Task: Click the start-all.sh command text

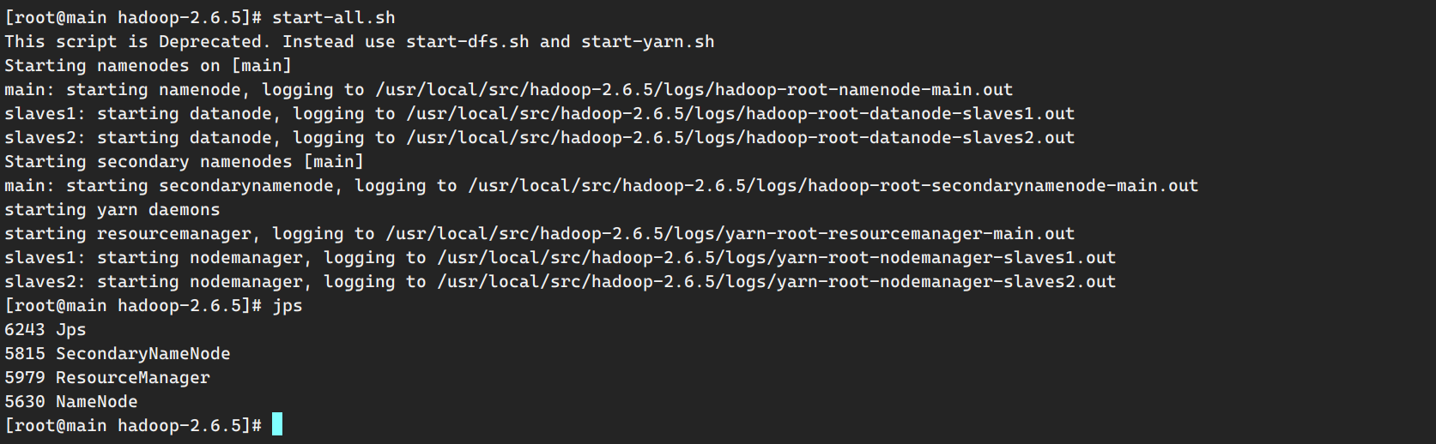Action: point(334,17)
